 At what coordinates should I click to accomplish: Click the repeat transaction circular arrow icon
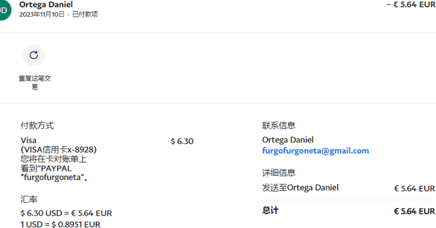click(x=34, y=55)
